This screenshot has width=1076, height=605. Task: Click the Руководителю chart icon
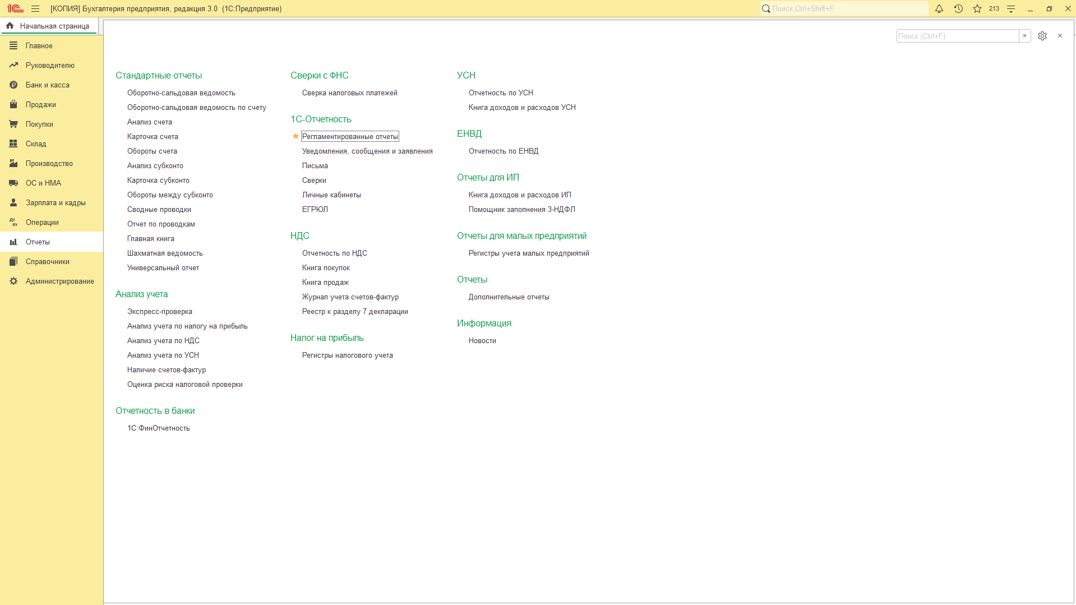[13, 65]
